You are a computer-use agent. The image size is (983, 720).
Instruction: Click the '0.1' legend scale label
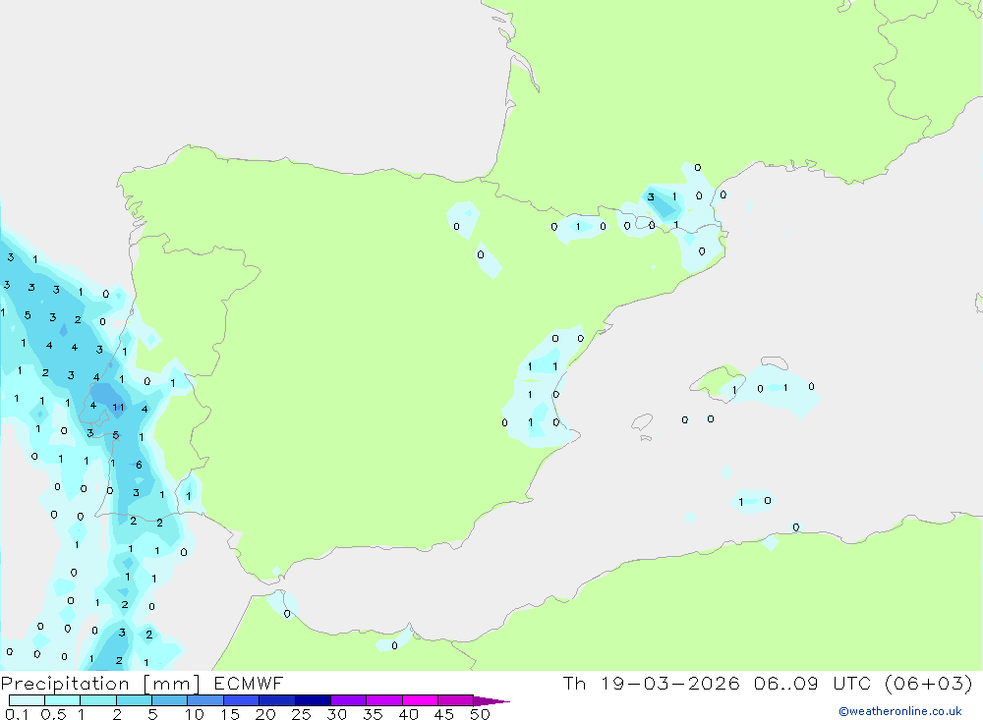point(17,714)
